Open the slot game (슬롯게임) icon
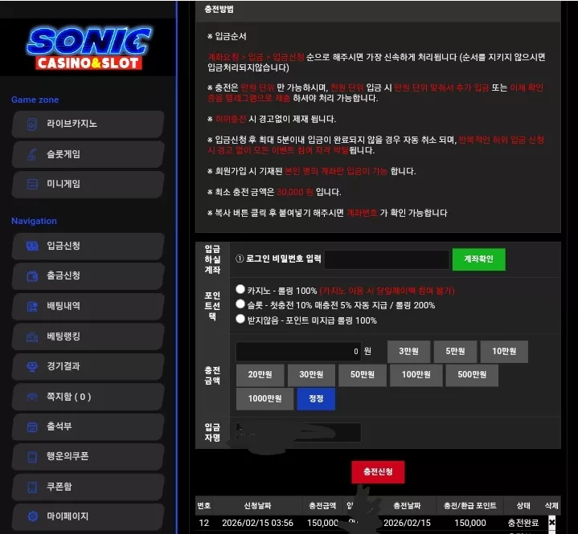The image size is (578, 534). (x=32, y=154)
